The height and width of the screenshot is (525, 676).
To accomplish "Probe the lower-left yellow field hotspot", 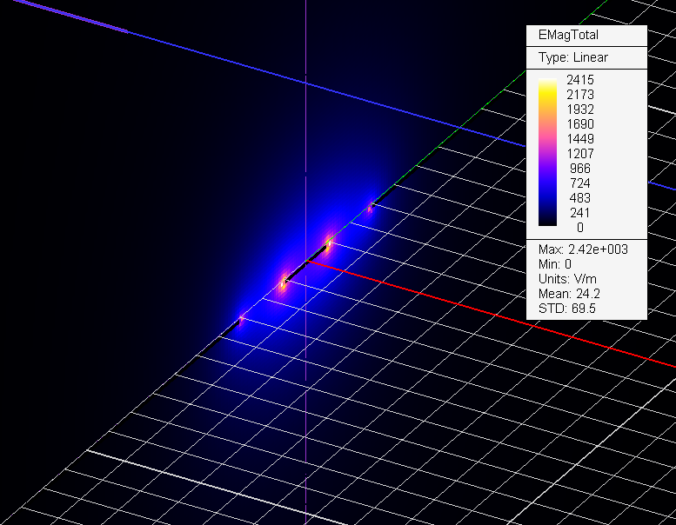I will [x=284, y=282].
